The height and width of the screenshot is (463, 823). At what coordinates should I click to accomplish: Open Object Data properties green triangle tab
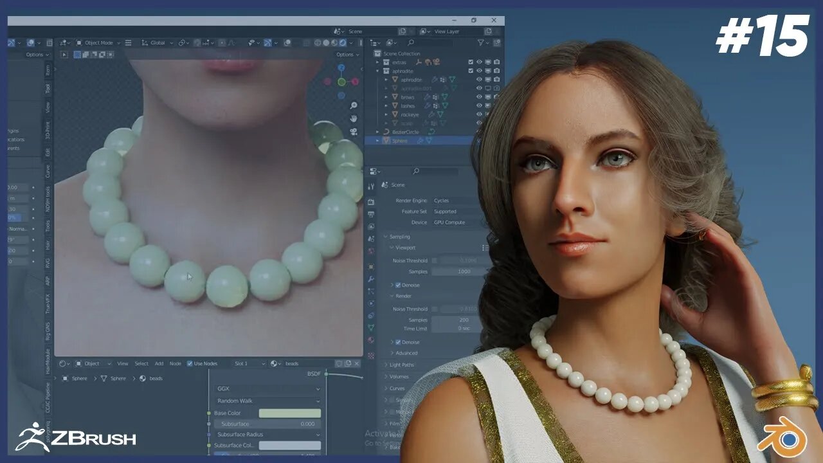pos(371,327)
